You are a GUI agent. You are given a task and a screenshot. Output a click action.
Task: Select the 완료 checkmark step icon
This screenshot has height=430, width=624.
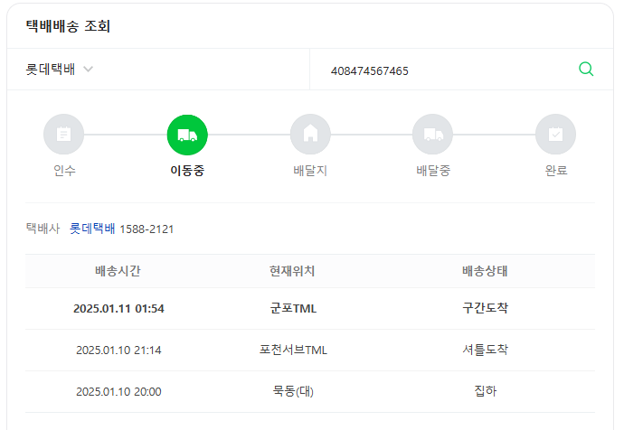pyautogui.click(x=555, y=135)
